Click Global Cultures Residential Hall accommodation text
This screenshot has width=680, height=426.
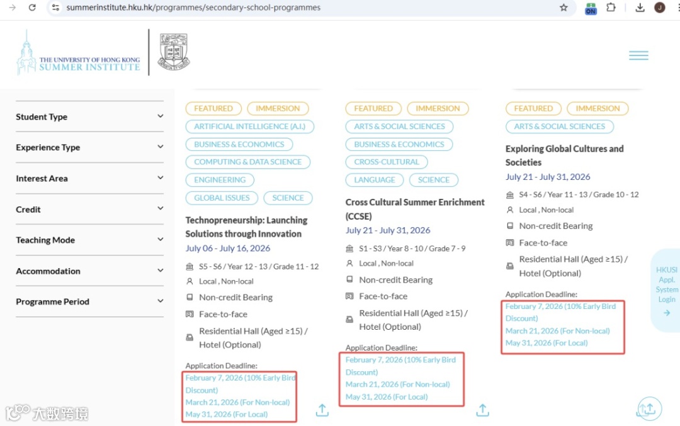pos(574,266)
